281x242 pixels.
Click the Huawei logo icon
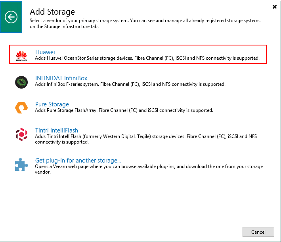(x=21, y=56)
